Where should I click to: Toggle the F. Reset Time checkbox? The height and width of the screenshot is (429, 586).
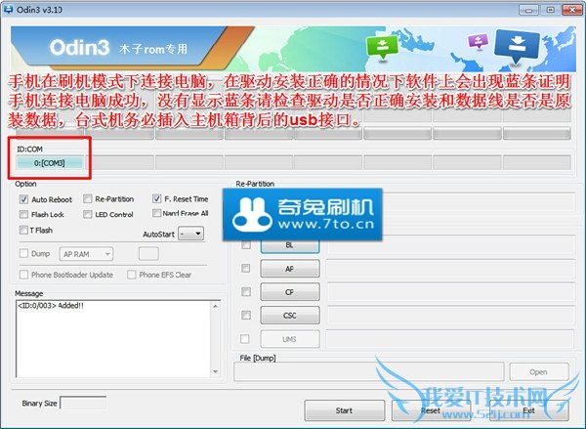(156, 198)
